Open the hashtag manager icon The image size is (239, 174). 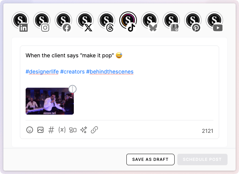click(x=51, y=130)
